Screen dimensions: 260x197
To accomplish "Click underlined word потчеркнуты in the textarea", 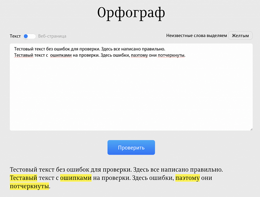I will [171, 55].
